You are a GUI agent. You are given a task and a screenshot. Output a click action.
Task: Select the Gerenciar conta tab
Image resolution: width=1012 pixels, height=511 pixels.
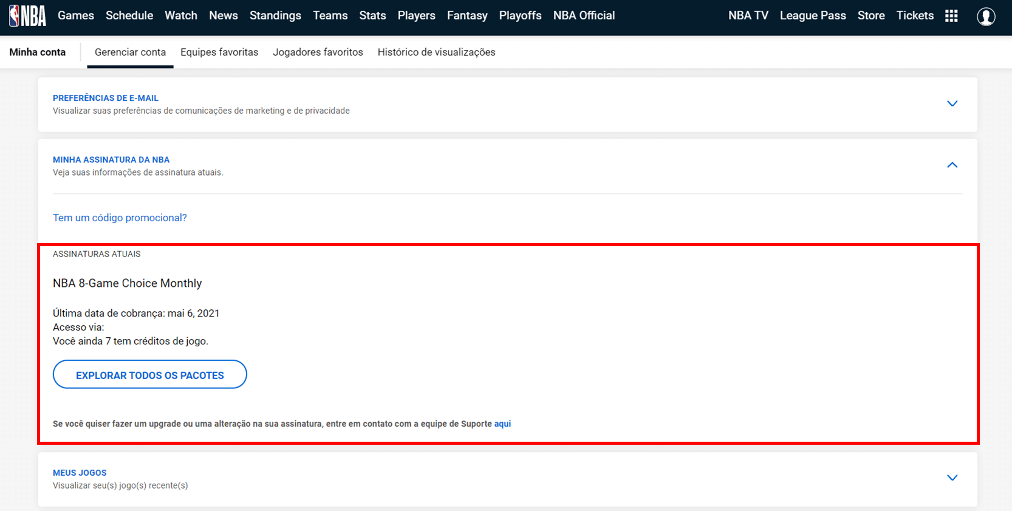[130, 52]
